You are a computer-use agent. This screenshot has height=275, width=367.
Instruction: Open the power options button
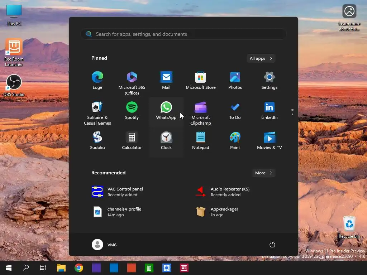[x=272, y=245]
